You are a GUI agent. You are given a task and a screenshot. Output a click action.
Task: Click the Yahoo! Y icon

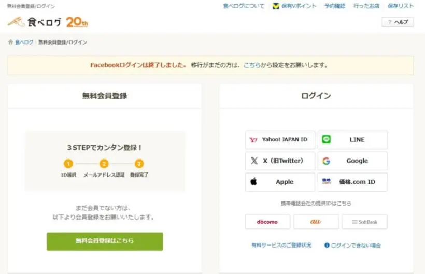(253, 140)
